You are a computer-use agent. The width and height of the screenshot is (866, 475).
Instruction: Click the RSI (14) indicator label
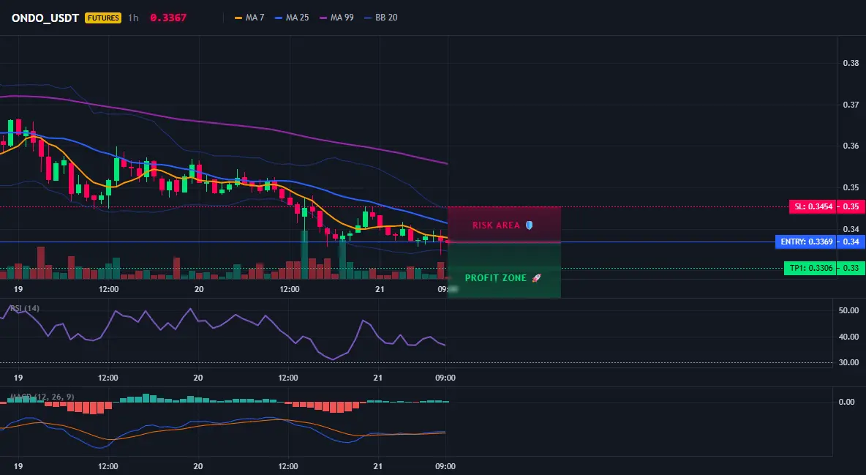25,308
